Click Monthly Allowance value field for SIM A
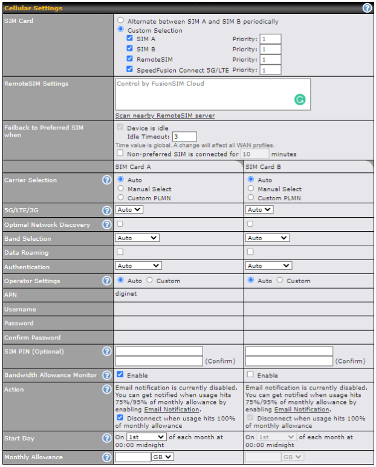Screen dimensions: 376x467 133,457
